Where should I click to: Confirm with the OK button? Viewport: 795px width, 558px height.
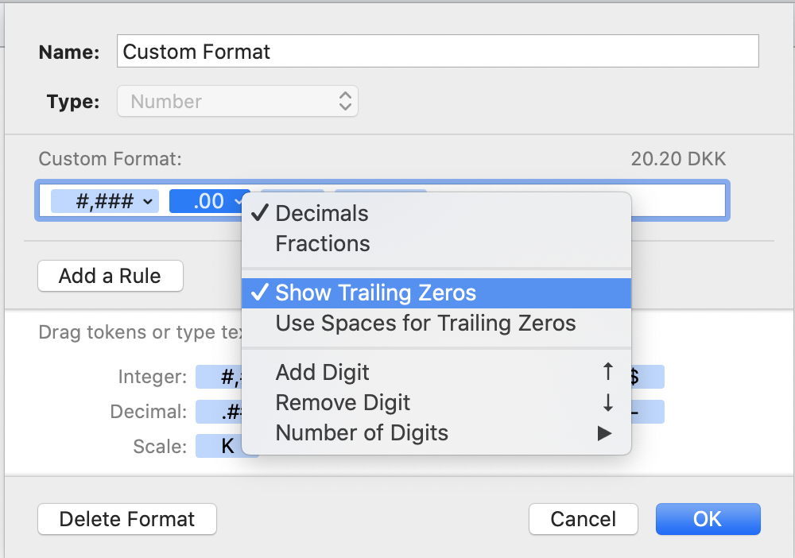click(708, 519)
